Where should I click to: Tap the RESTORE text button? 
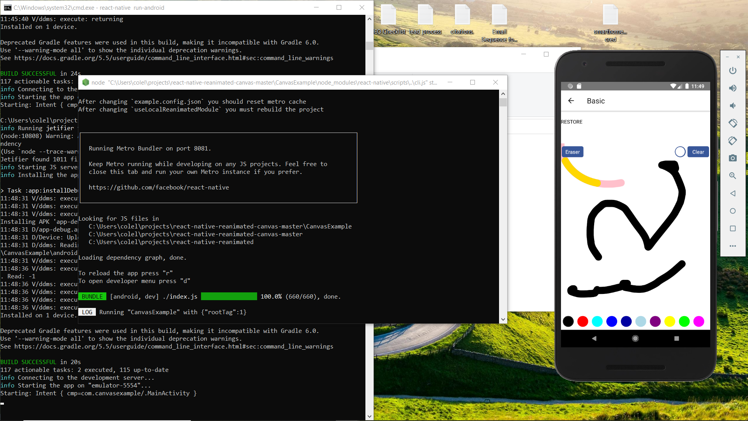(572, 122)
